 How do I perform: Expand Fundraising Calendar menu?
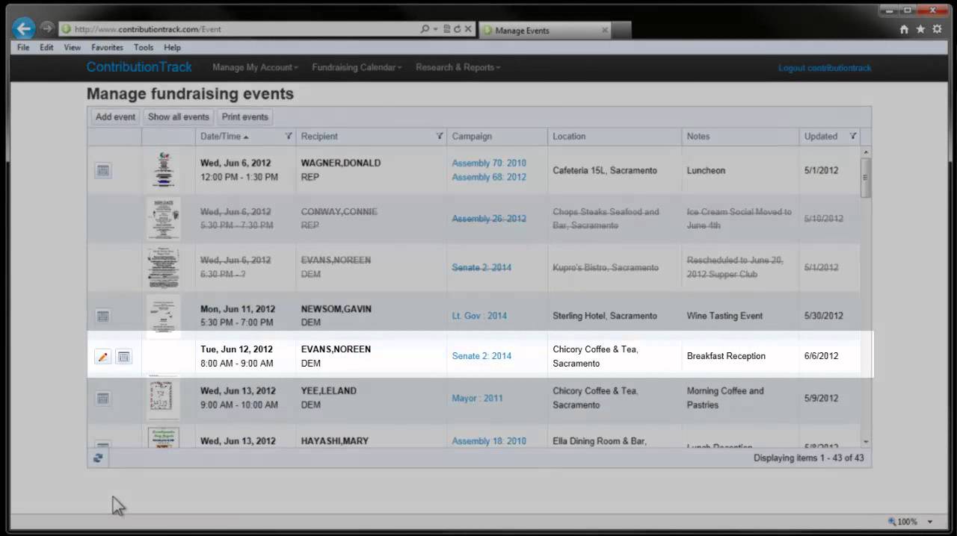click(x=357, y=67)
